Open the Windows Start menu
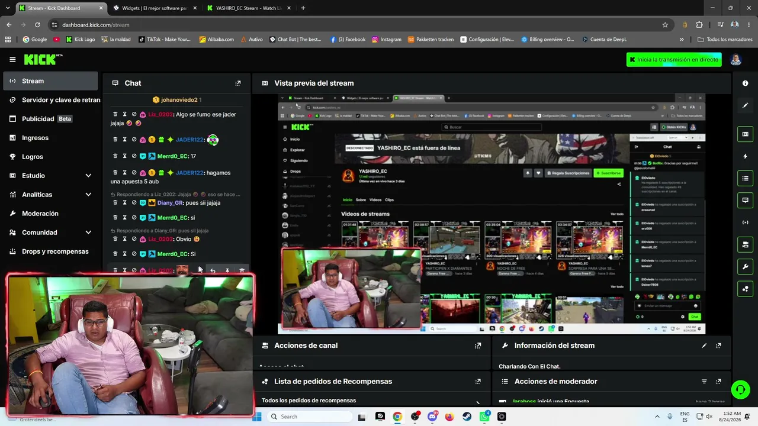This screenshot has width=758, height=426. 256,417
